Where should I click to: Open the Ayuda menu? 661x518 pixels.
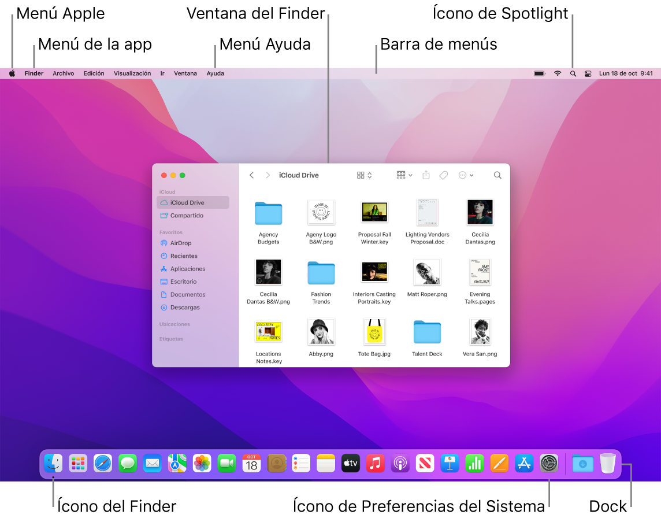click(x=215, y=73)
